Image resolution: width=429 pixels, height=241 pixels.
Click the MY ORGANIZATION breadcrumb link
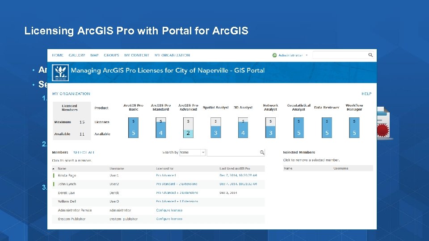pyautogui.click(x=71, y=94)
